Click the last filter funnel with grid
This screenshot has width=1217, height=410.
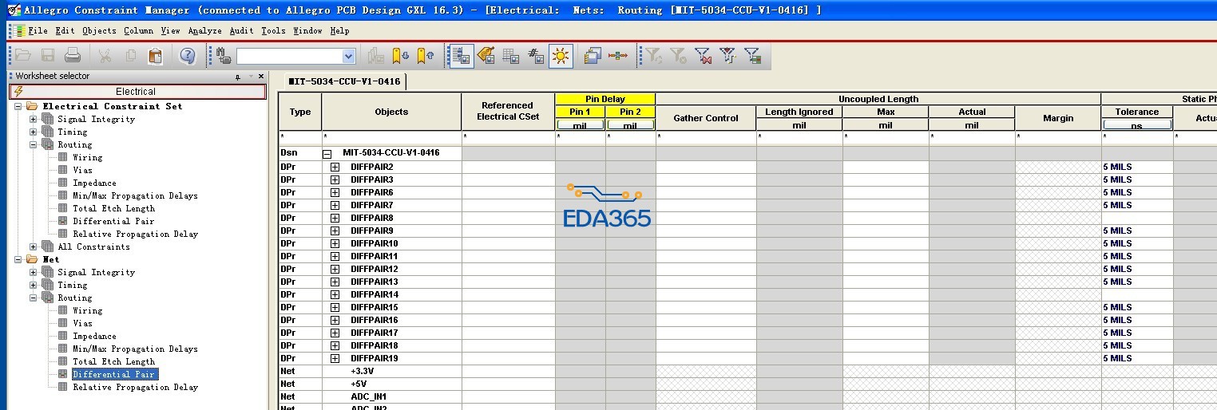point(752,56)
